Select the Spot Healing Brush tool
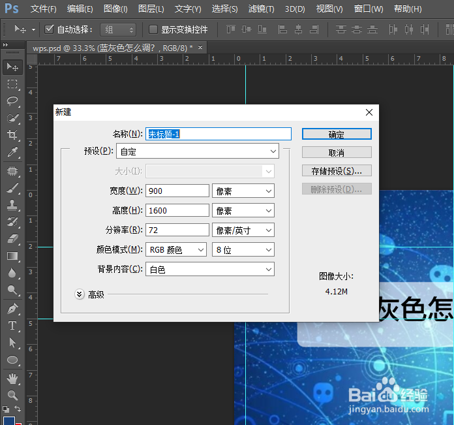The width and height of the screenshot is (454, 425). tap(12, 171)
